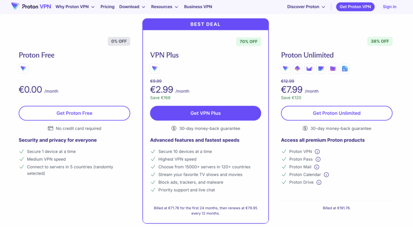Click the Sign in link

(389, 7)
